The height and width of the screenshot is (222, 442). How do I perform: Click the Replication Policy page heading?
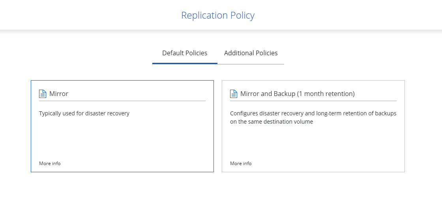pos(218,15)
